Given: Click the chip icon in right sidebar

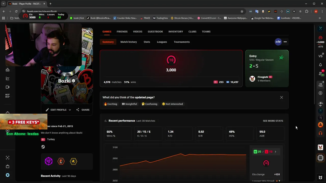Looking at the screenshot, I should (320, 158).
